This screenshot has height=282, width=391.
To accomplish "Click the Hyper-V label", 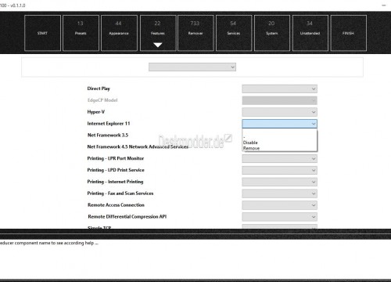I will pos(96,112).
